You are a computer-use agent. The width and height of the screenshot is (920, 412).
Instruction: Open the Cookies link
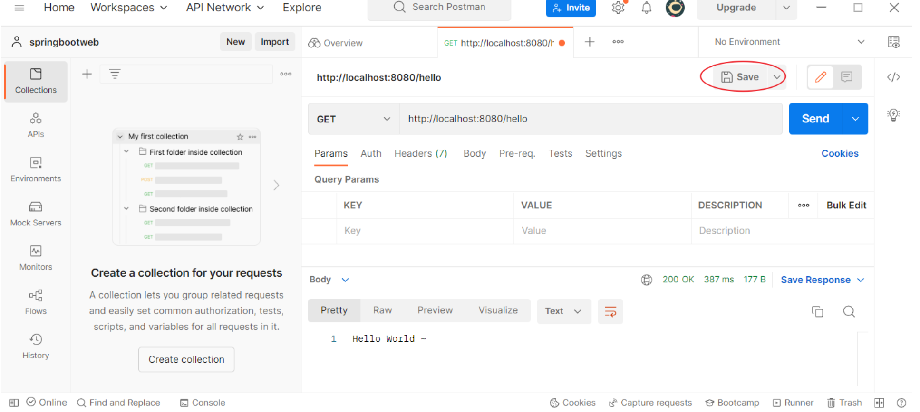[x=840, y=153]
